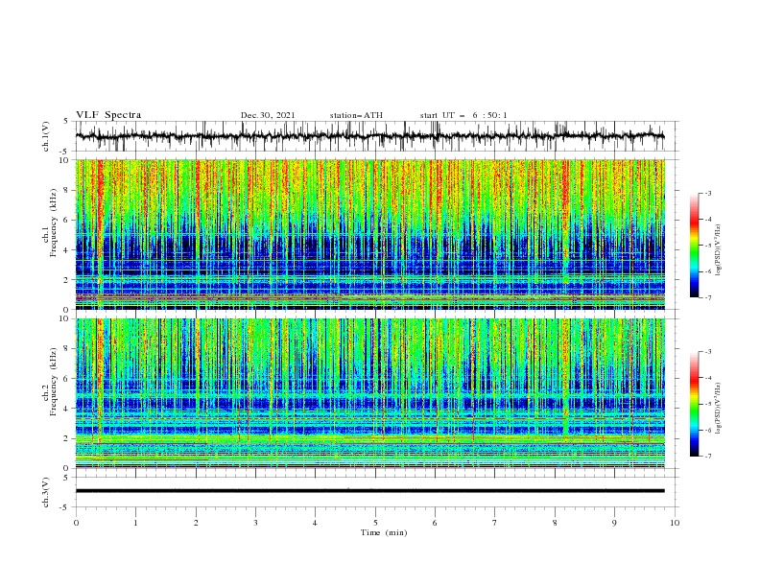
Task: Click the ch.1 colorbar "log(PSD)(V²/Hz)" label
Action: pos(719,250)
